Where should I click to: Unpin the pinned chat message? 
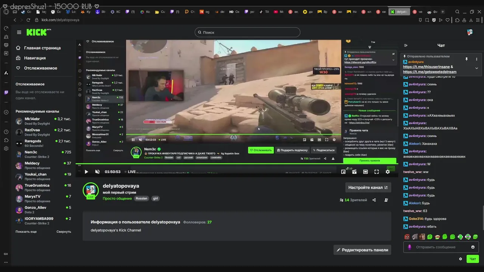click(x=467, y=59)
